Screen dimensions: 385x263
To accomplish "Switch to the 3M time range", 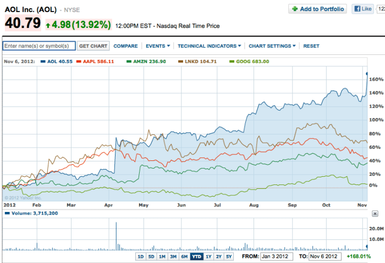I will coord(173,256).
